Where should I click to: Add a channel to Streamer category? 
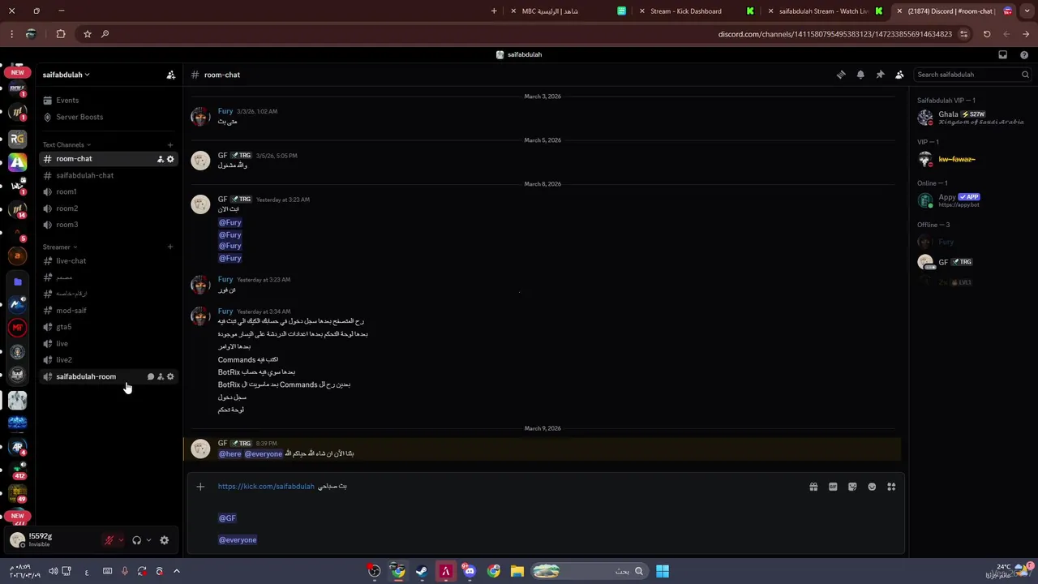(x=170, y=247)
